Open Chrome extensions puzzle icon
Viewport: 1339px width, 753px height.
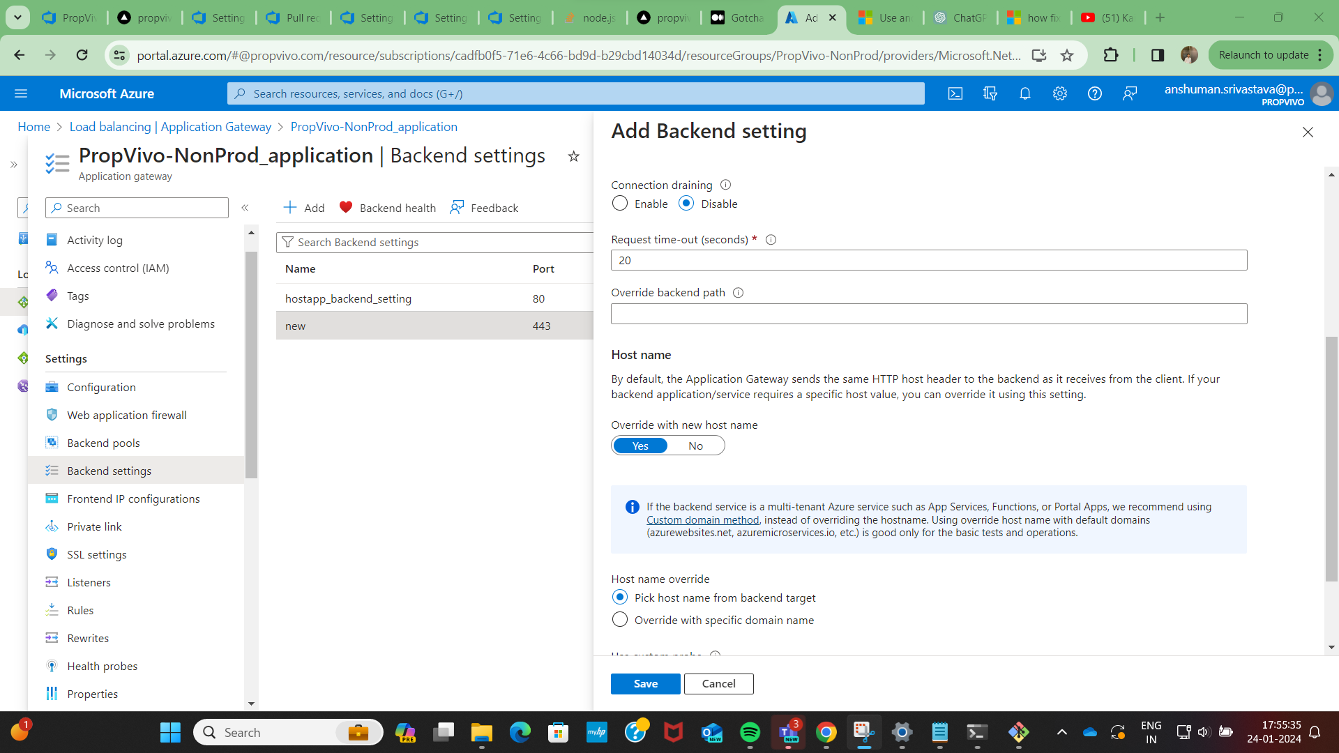coord(1110,55)
